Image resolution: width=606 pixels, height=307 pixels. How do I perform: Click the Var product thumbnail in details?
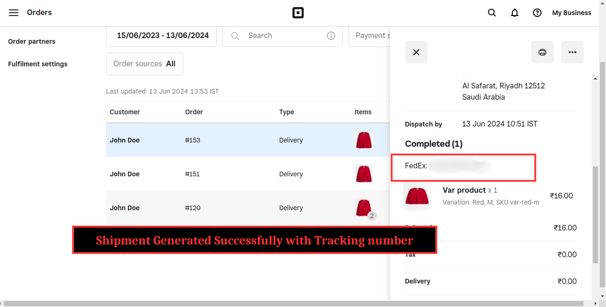417,196
